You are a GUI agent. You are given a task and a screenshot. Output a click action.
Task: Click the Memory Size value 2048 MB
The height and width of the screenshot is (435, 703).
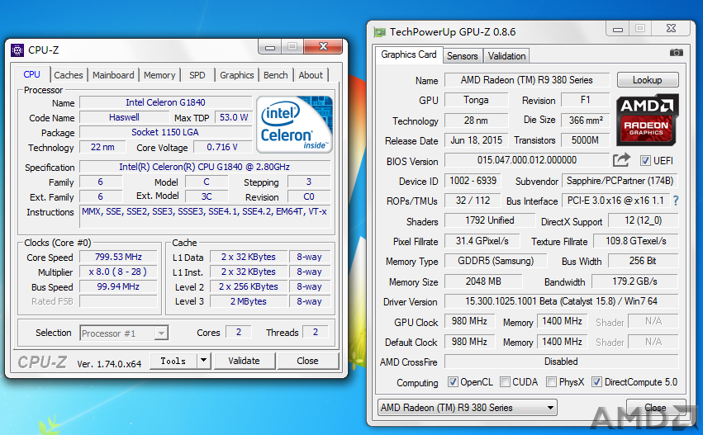(x=483, y=281)
